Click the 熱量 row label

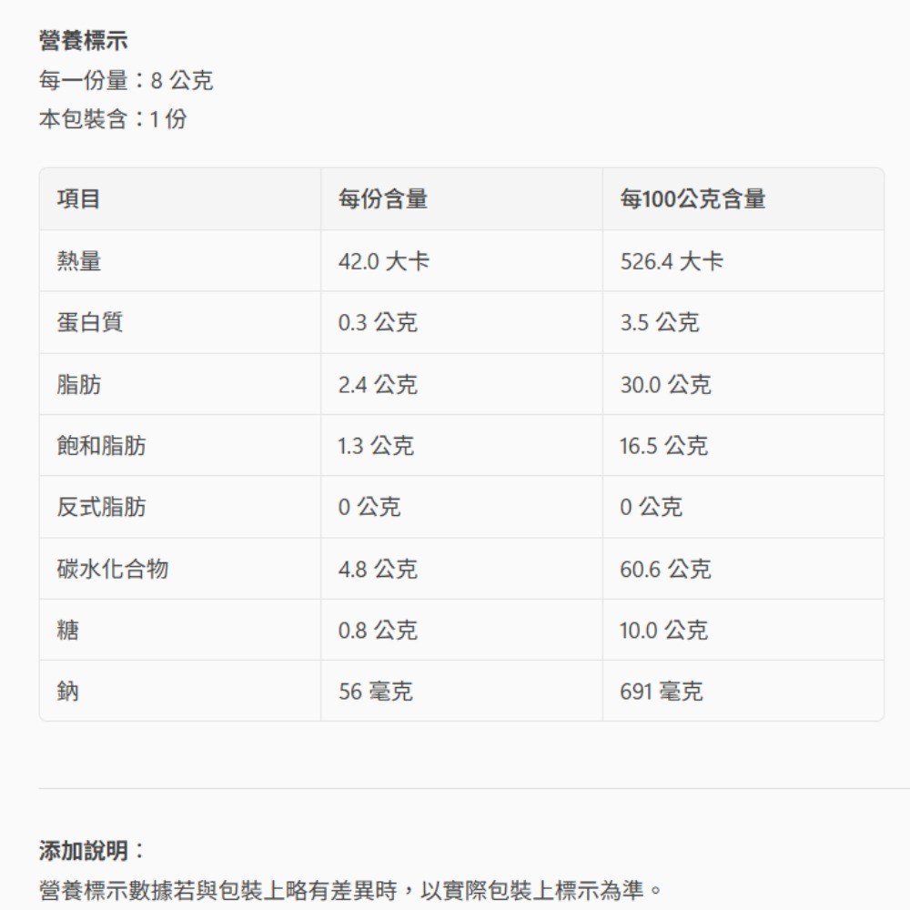[x=79, y=261]
